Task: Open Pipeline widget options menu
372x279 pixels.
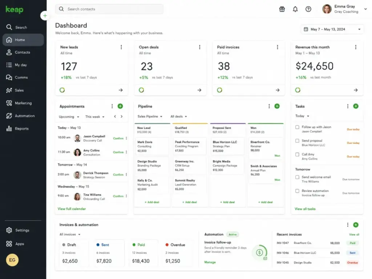Action: pyautogui.click(x=269, y=106)
